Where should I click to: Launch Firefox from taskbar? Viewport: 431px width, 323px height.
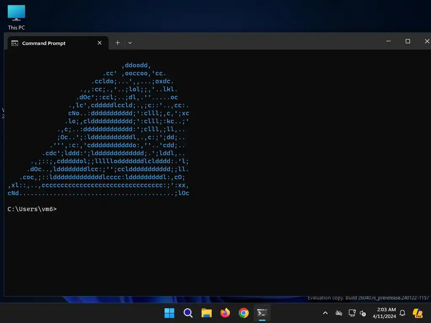pos(225,313)
